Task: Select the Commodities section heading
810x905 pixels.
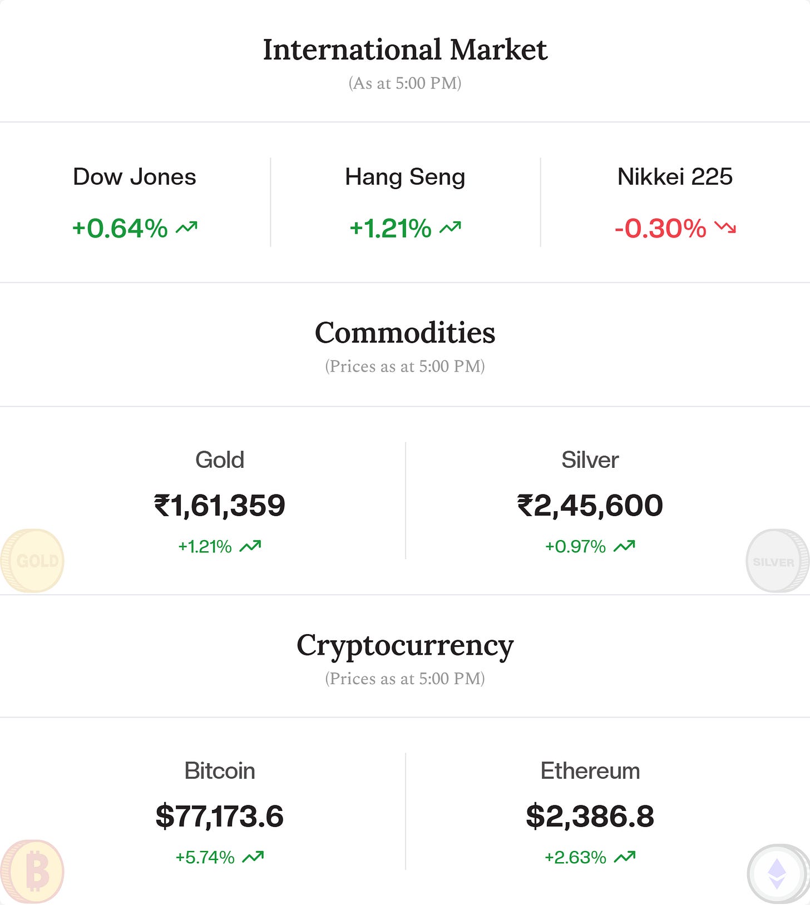Action: pos(405,333)
